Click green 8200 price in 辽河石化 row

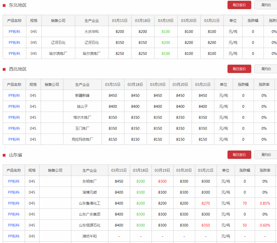[x=166, y=43]
